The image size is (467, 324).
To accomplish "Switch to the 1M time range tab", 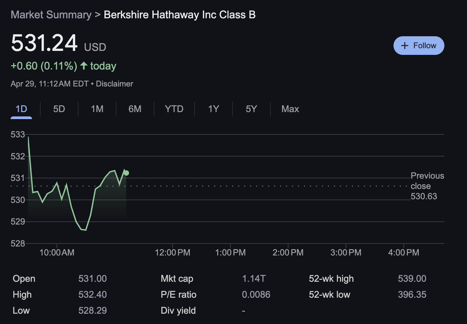I will (x=97, y=109).
